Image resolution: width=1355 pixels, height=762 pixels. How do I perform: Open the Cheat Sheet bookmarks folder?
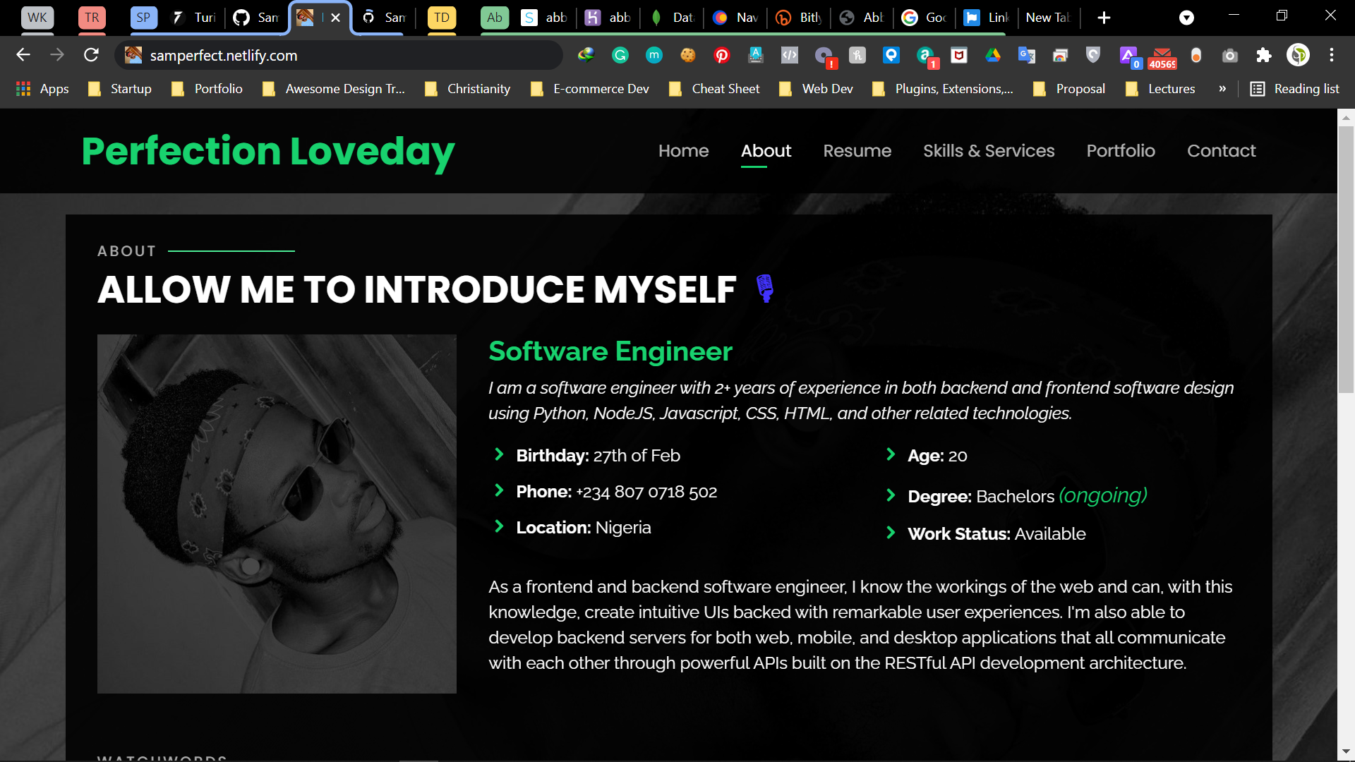715,89
